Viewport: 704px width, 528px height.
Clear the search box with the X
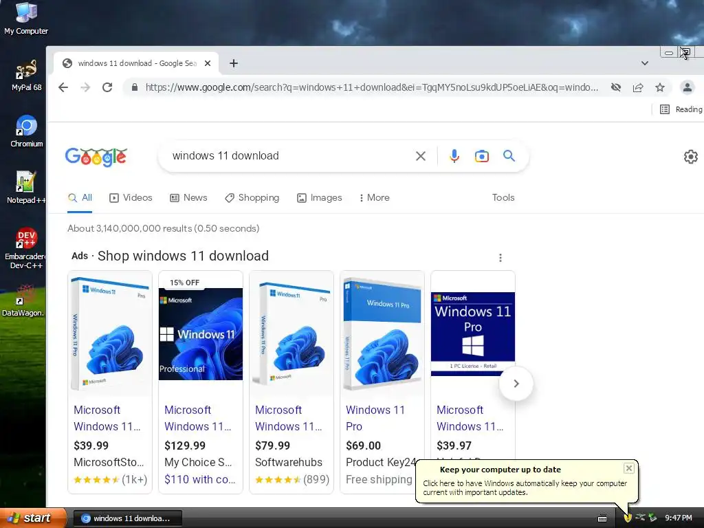tap(420, 156)
